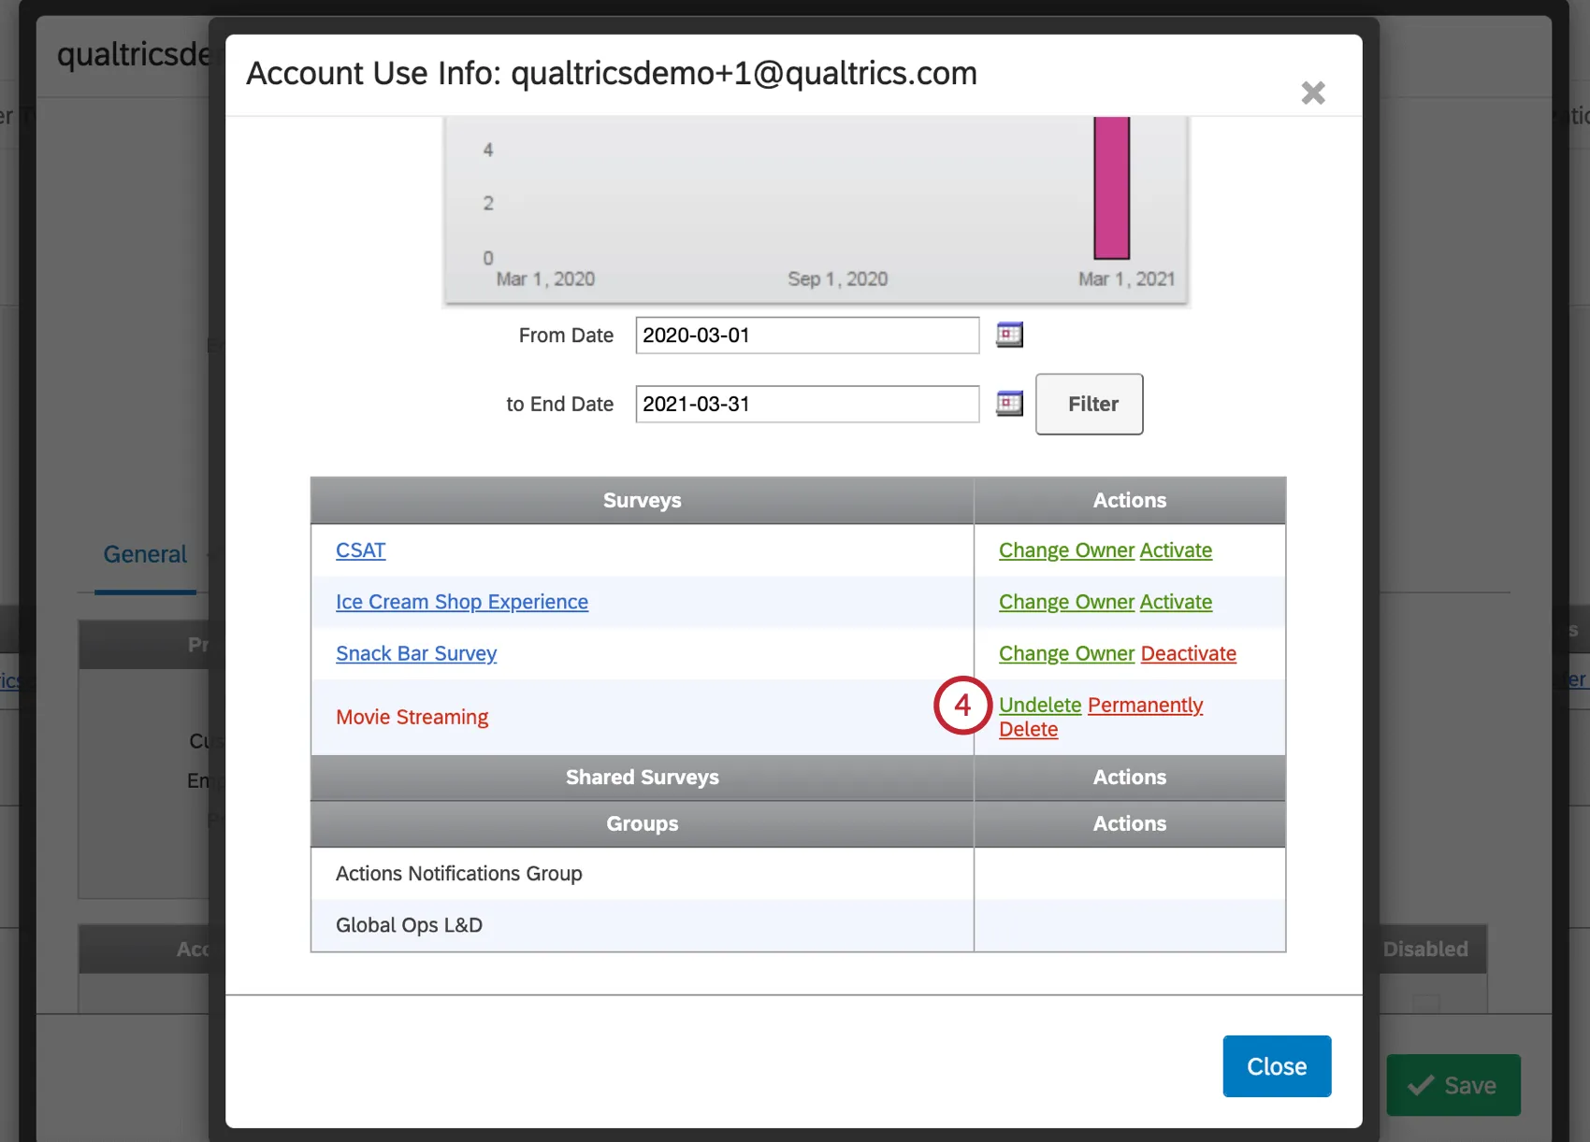Click the Filter button
Screen dimensions: 1590x1142
1090,404
